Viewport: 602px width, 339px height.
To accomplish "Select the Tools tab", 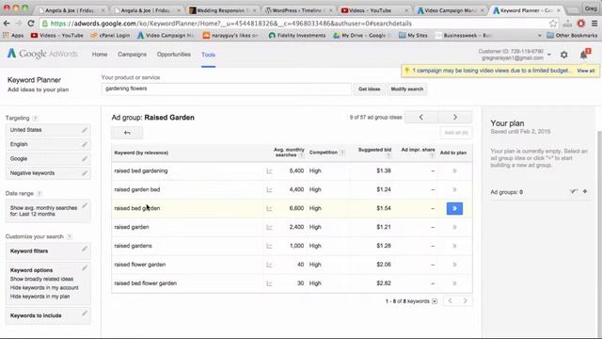I will tap(209, 55).
